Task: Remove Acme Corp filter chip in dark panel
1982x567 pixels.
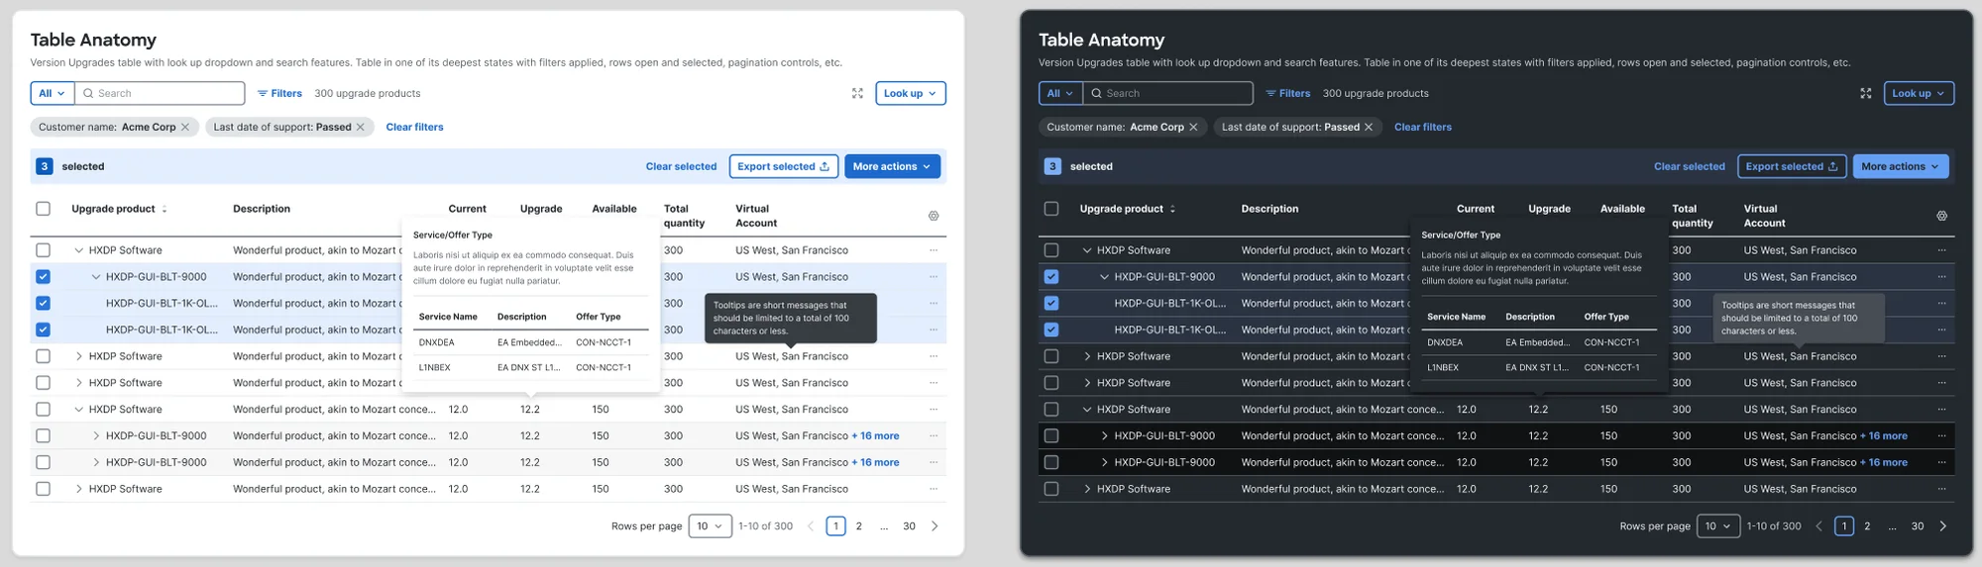Action: click(x=1193, y=127)
